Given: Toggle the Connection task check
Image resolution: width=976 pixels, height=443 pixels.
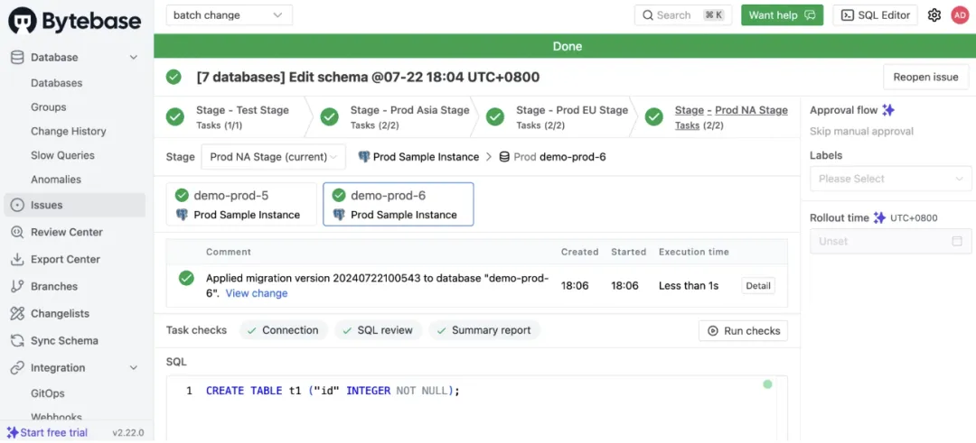Looking at the screenshot, I should click(282, 330).
